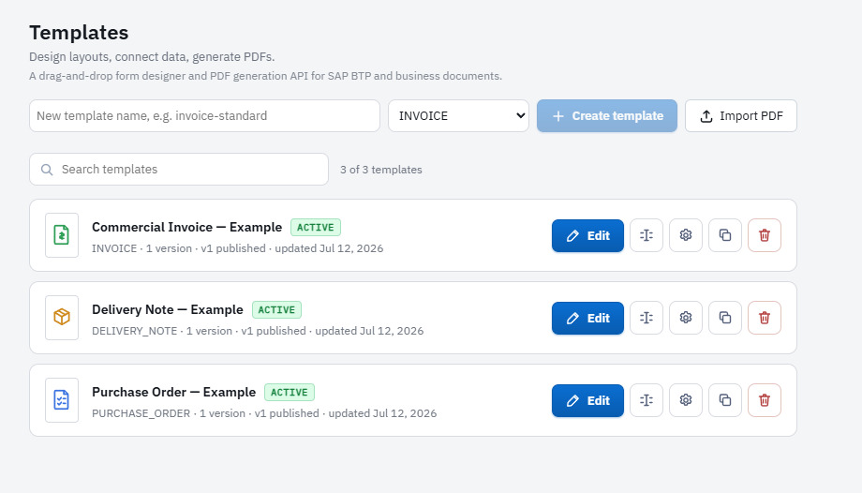This screenshot has height=493, width=862.
Task: Click the Create template button
Action: [x=607, y=115]
